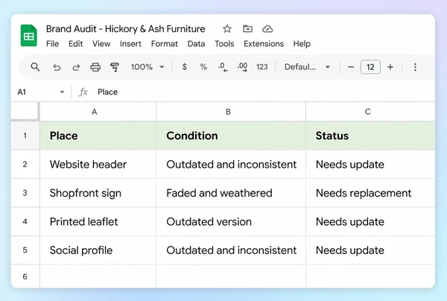
Task: Expand the name box A1 dropdown arrow
Action: point(62,92)
